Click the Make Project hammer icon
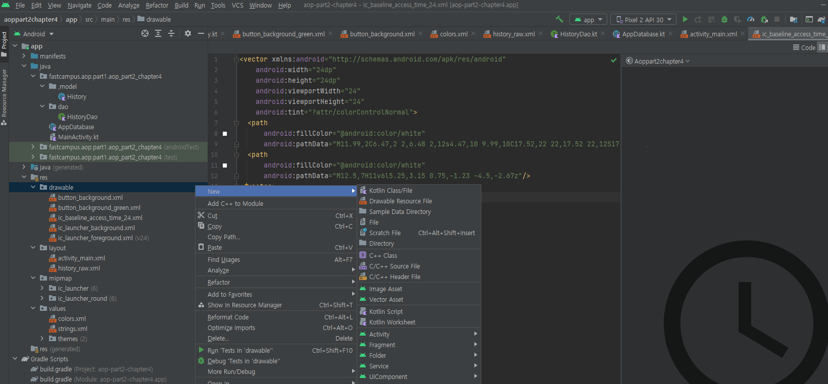The height and width of the screenshot is (384, 828). (559, 19)
